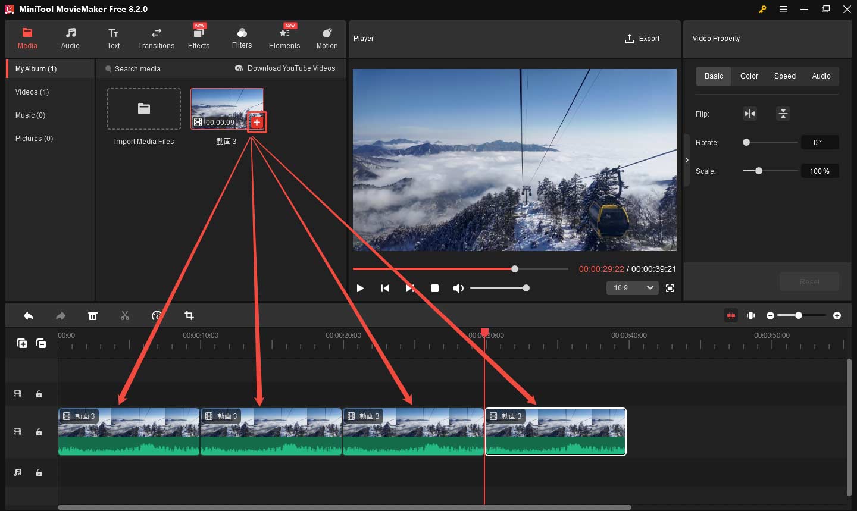
Task: Click the Rotate slider
Action: tap(770, 142)
